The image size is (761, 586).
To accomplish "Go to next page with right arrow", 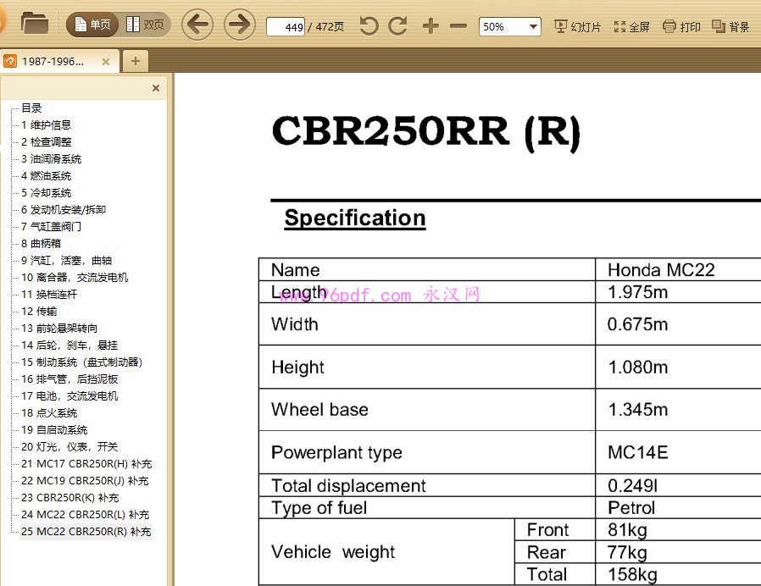I will point(240,25).
